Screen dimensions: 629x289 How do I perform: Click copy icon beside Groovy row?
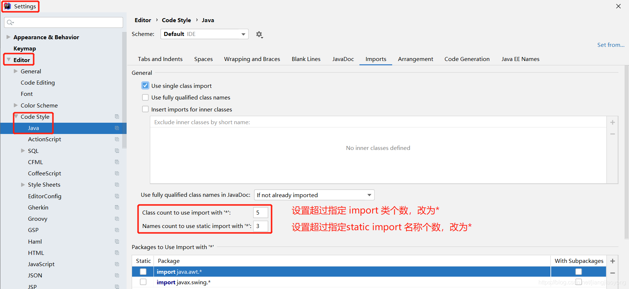117,219
